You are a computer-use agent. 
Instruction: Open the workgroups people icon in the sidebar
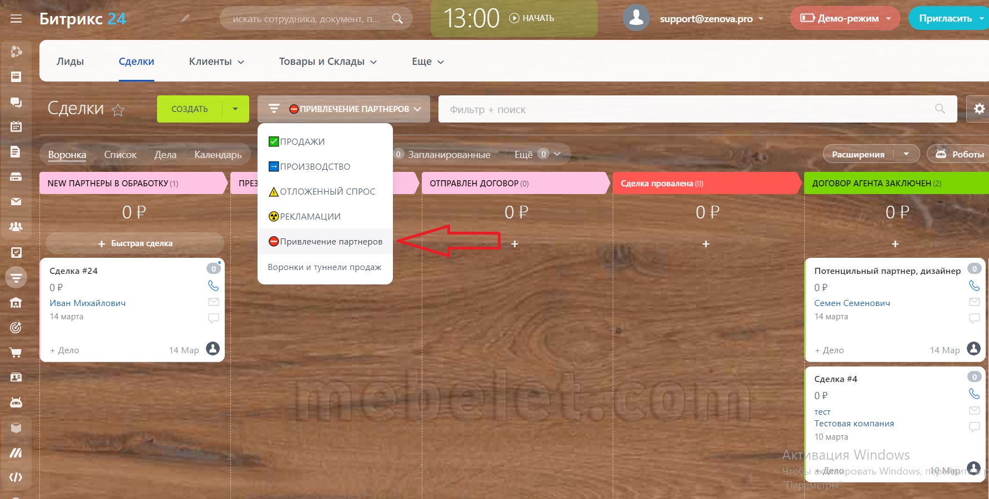[x=16, y=227]
